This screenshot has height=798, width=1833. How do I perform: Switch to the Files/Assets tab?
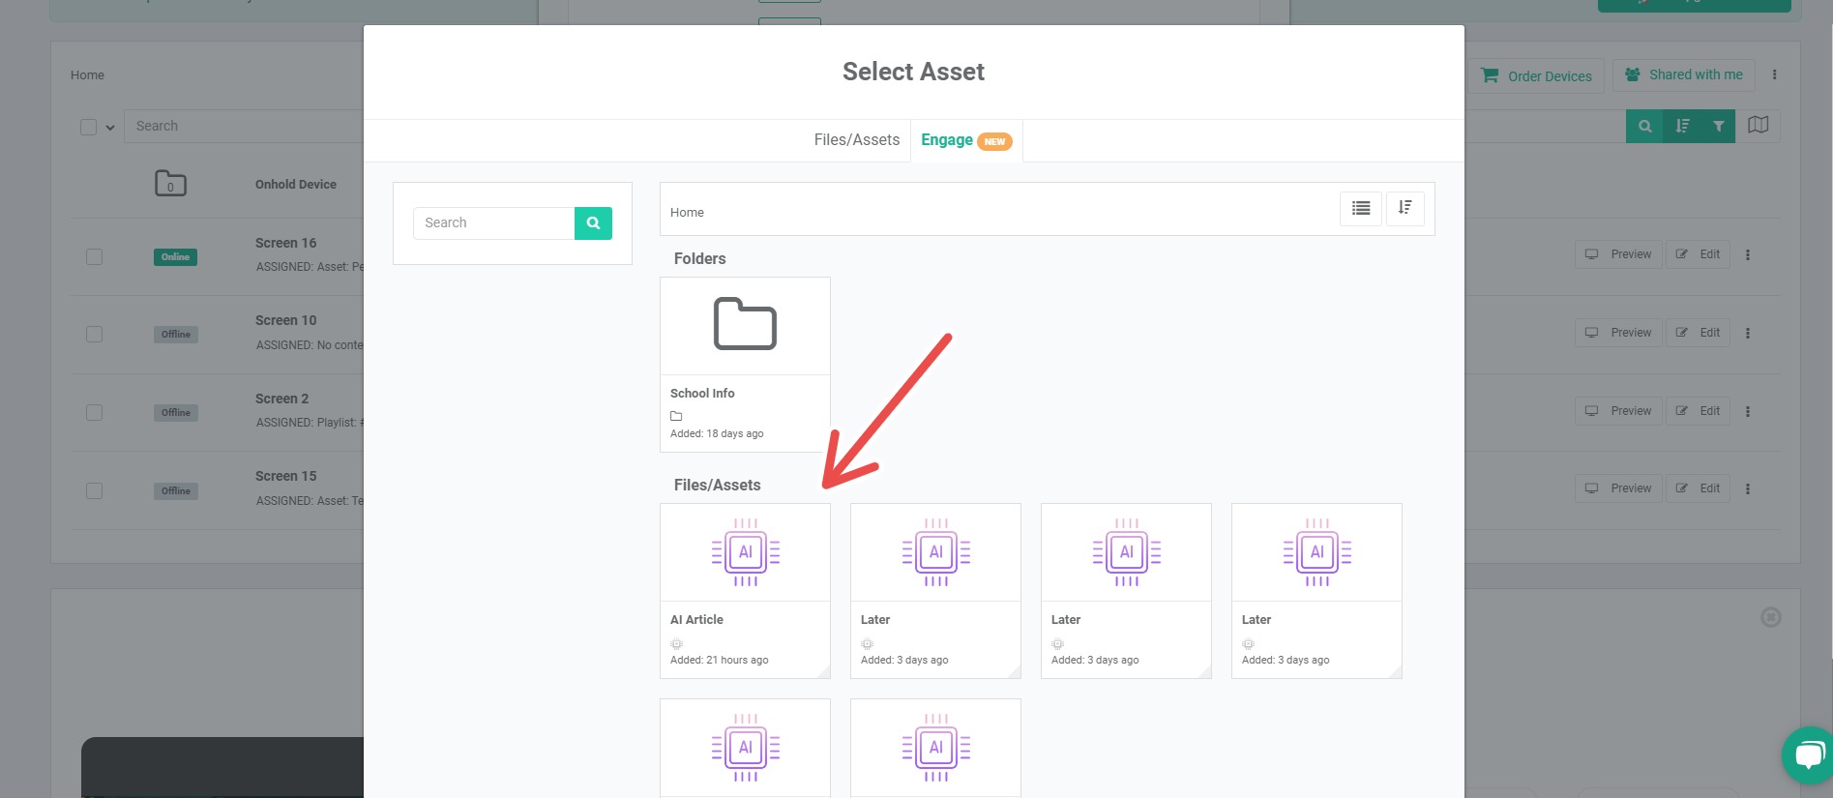click(x=856, y=140)
